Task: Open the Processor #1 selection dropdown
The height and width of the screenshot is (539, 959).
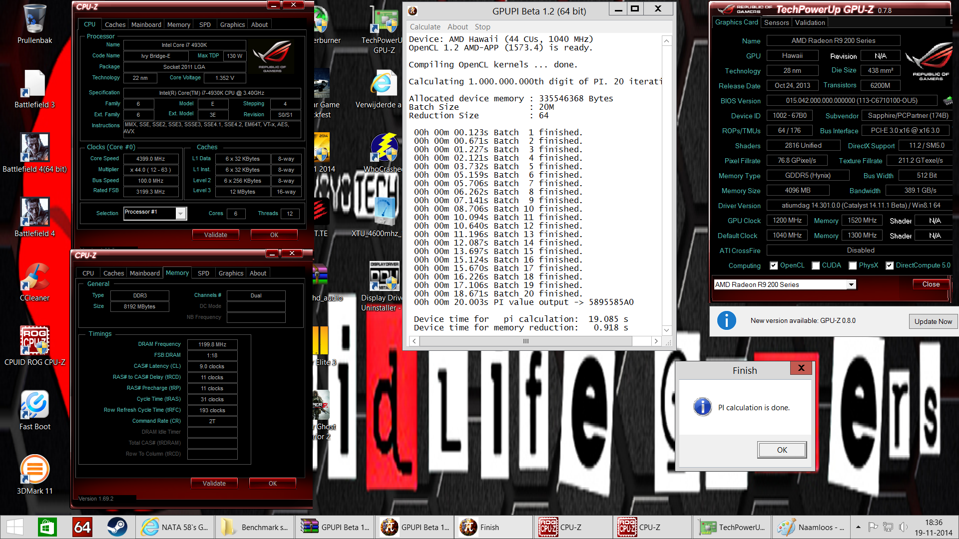Action: click(x=181, y=213)
